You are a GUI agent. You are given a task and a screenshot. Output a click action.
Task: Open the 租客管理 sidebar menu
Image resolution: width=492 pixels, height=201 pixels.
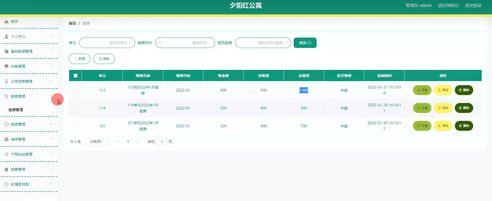[x=29, y=169]
